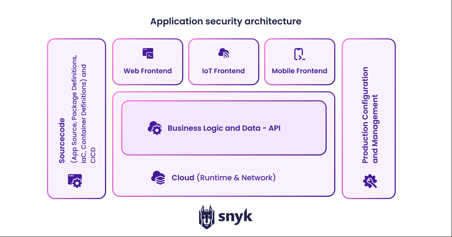The image size is (452, 237).
Task: Click the Web Frontend terminal window icon
Action: [x=148, y=53]
